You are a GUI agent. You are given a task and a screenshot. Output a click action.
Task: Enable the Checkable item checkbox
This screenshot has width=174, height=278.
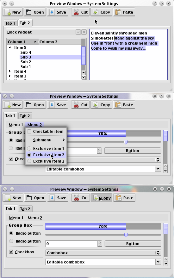pos(29,131)
